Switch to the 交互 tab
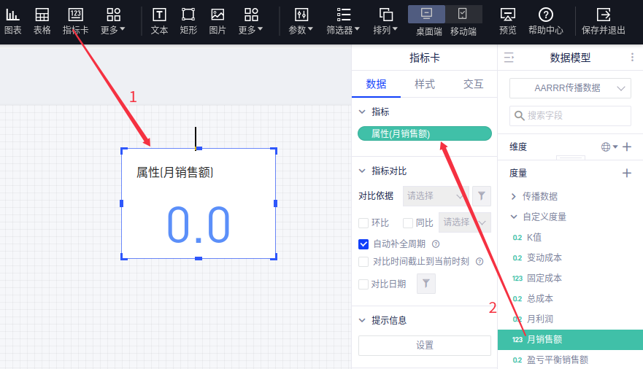The image size is (643, 369). point(473,84)
